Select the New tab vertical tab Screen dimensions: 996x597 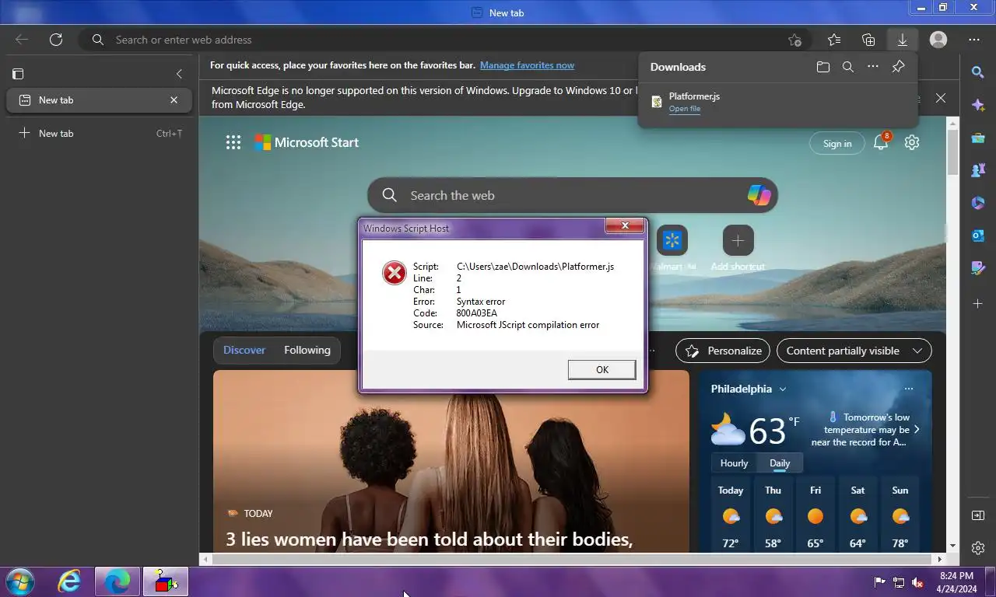click(98, 99)
